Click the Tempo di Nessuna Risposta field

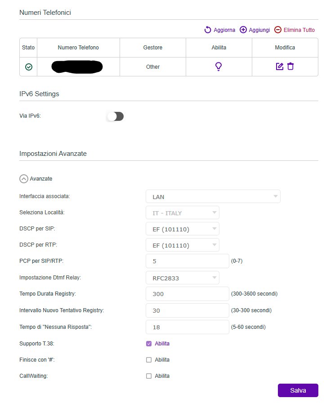point(188,327)
